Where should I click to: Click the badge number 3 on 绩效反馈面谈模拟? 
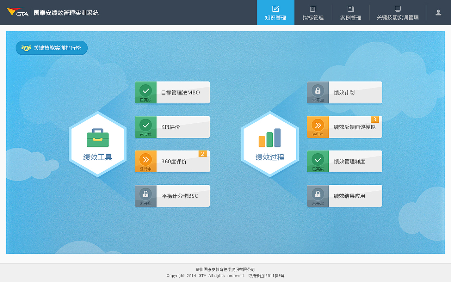coord(375,119)
